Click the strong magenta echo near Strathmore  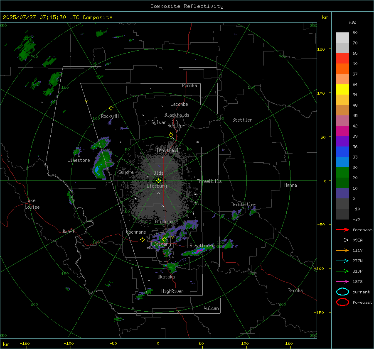coord(199,250)
